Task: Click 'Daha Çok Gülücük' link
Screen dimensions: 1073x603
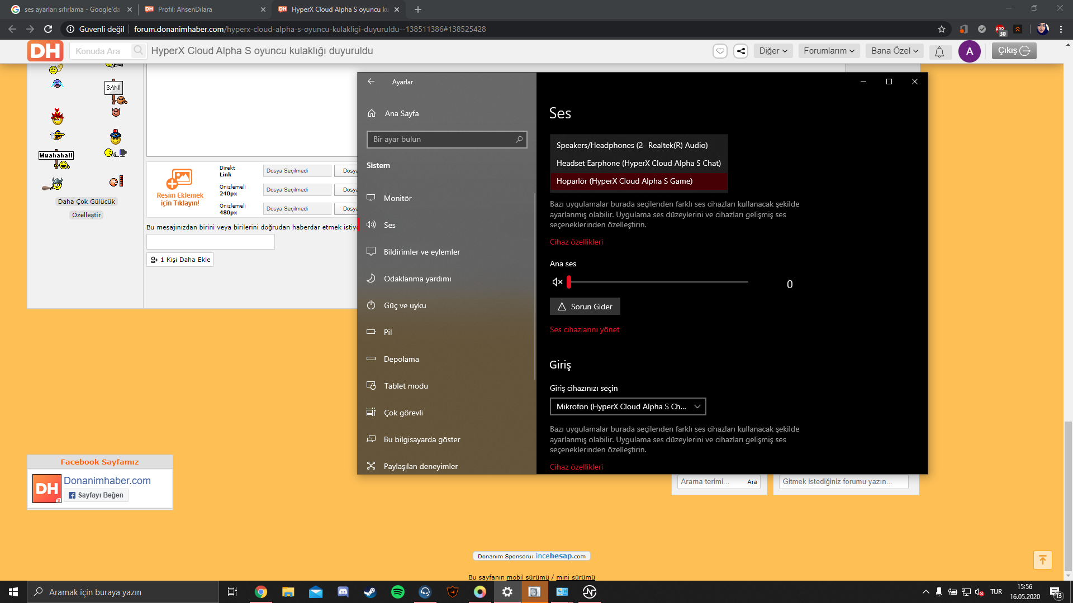Action: click(87, 202)
